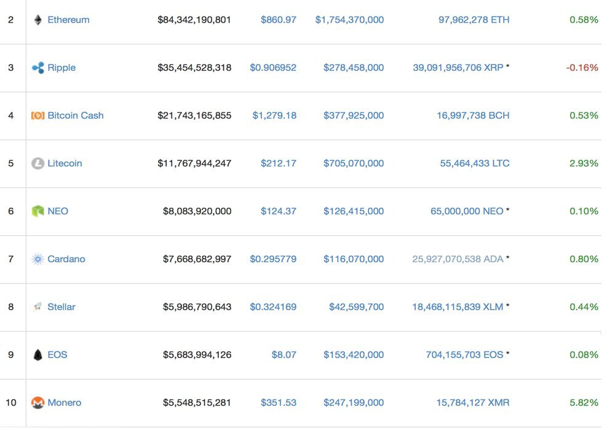Open NEO volume $126,415,000
The height and width of the screenshot is (430, 615).
click(354, 211)
